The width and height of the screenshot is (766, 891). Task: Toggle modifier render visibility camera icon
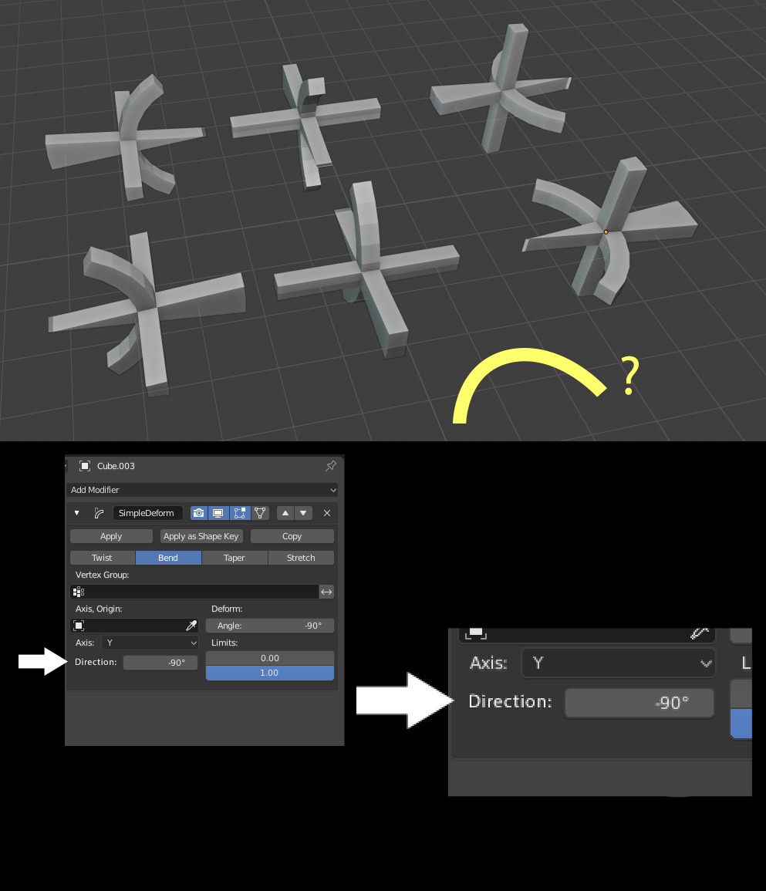point(198,513)
